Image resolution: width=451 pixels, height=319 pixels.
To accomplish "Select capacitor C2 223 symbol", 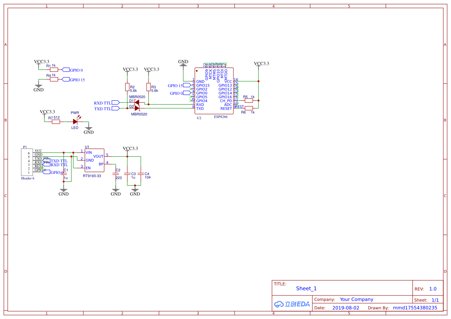I will click(116, 174).
